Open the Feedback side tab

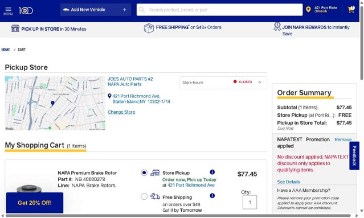(x=354, y=155)
